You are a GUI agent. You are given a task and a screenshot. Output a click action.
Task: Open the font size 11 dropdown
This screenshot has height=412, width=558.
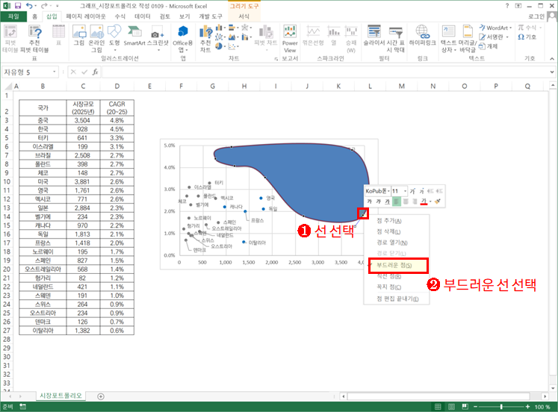pyautogui.click(x=405, y=191)
